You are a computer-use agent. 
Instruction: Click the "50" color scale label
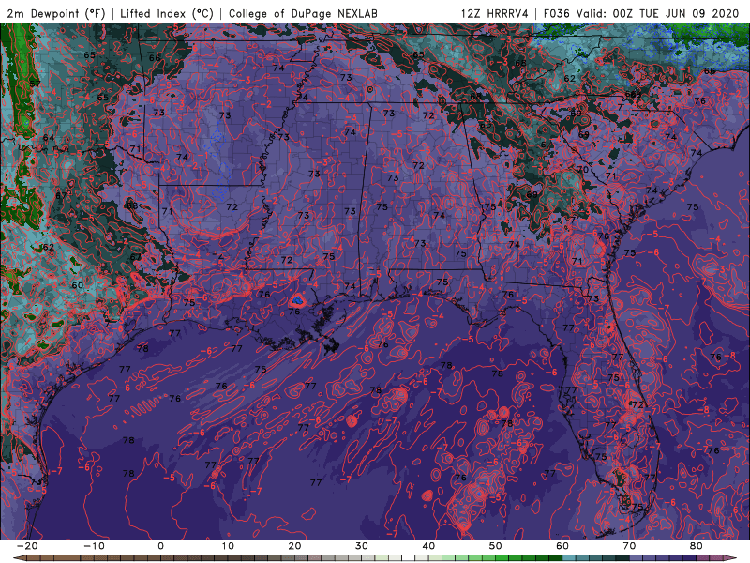click(496, 546)
